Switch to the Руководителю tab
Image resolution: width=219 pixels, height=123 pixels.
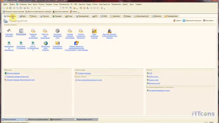tap(171, 16)
